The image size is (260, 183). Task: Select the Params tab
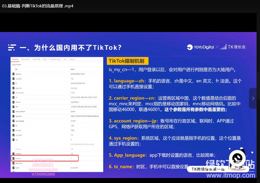click(15, 59)
